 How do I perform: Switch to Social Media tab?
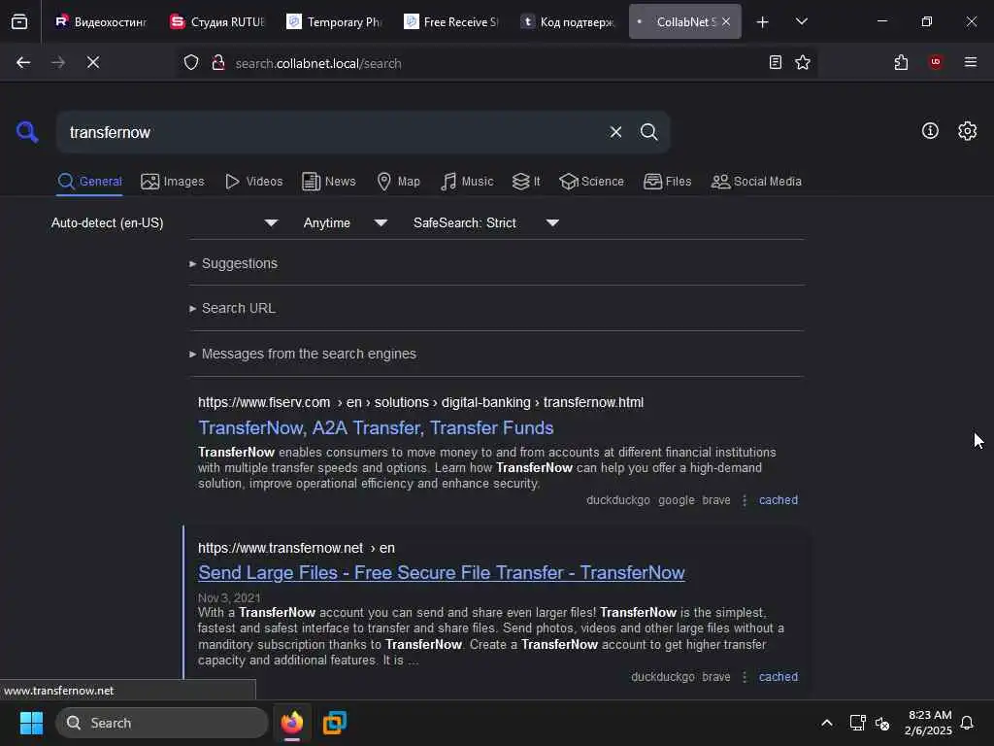pos(756,182)
